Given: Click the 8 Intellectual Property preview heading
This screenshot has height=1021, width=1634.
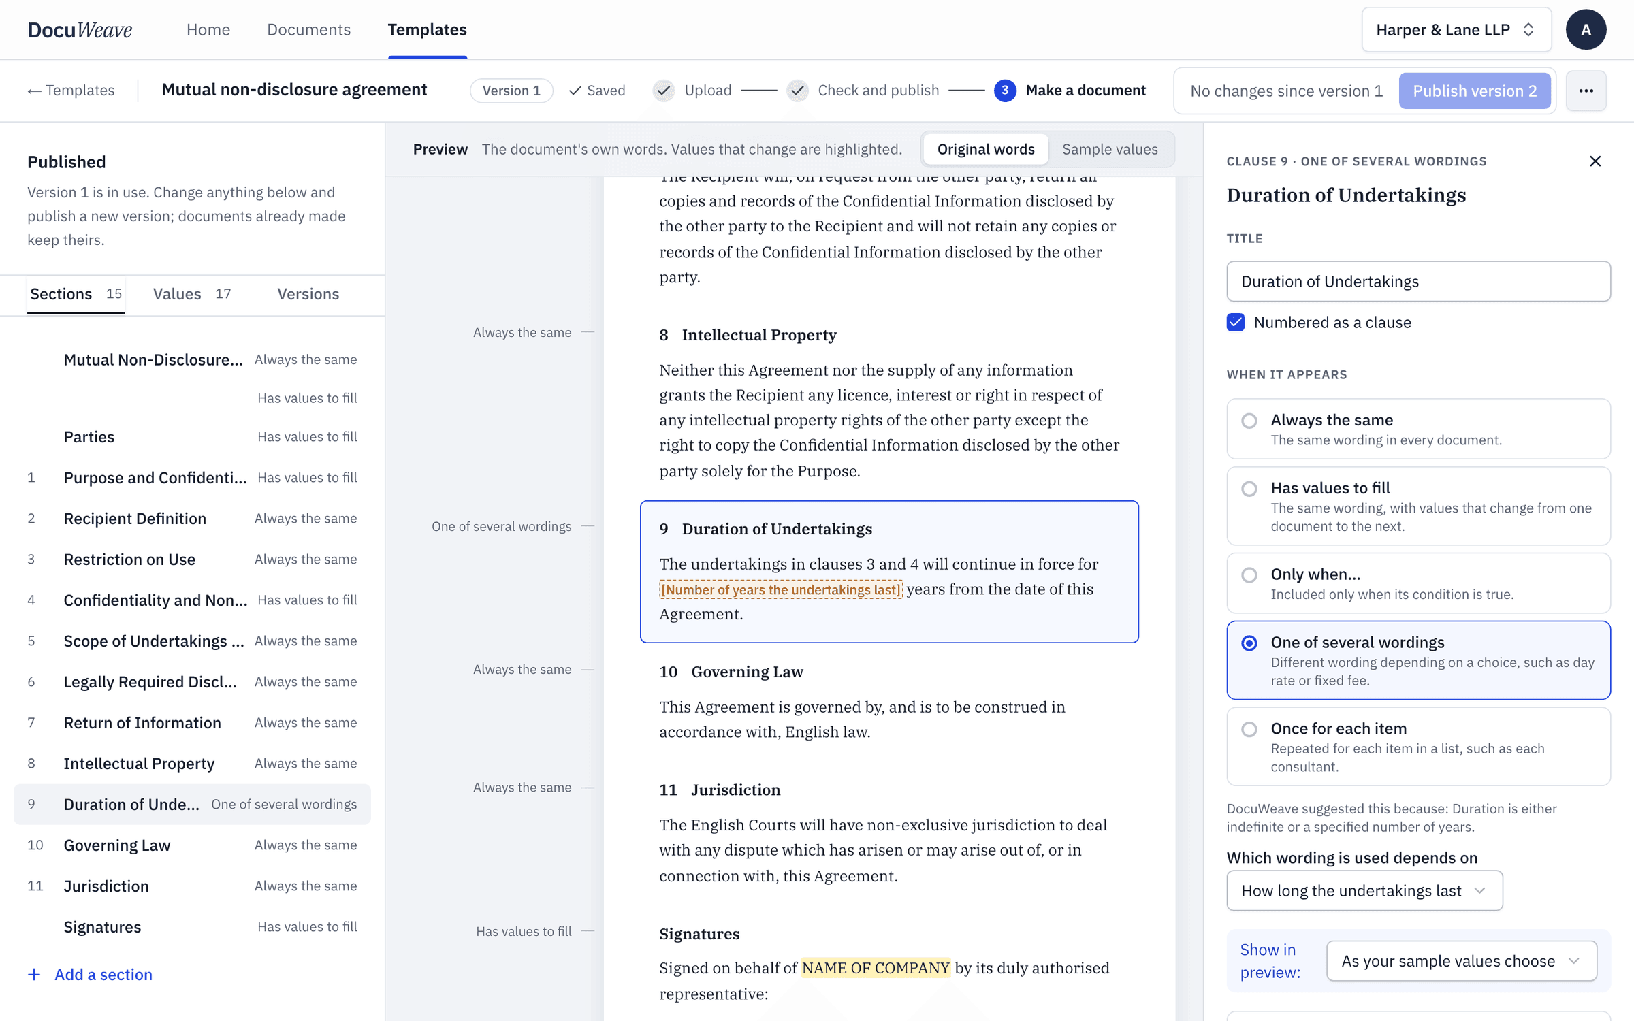Looking at the screenshot, I should click(748, 335).
